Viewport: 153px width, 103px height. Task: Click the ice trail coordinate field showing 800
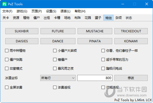point(95,78)
